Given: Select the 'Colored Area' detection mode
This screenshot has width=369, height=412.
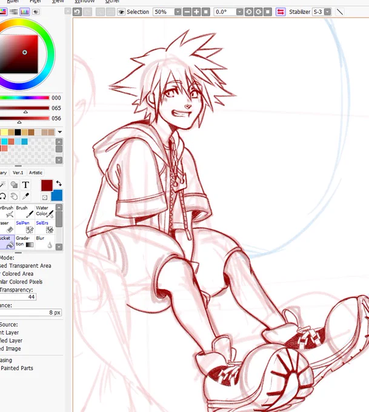Looking at the screenshot, I should click(17, 273).
